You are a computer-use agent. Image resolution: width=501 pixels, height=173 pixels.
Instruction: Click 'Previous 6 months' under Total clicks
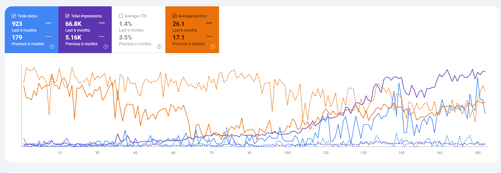(28, 44)
